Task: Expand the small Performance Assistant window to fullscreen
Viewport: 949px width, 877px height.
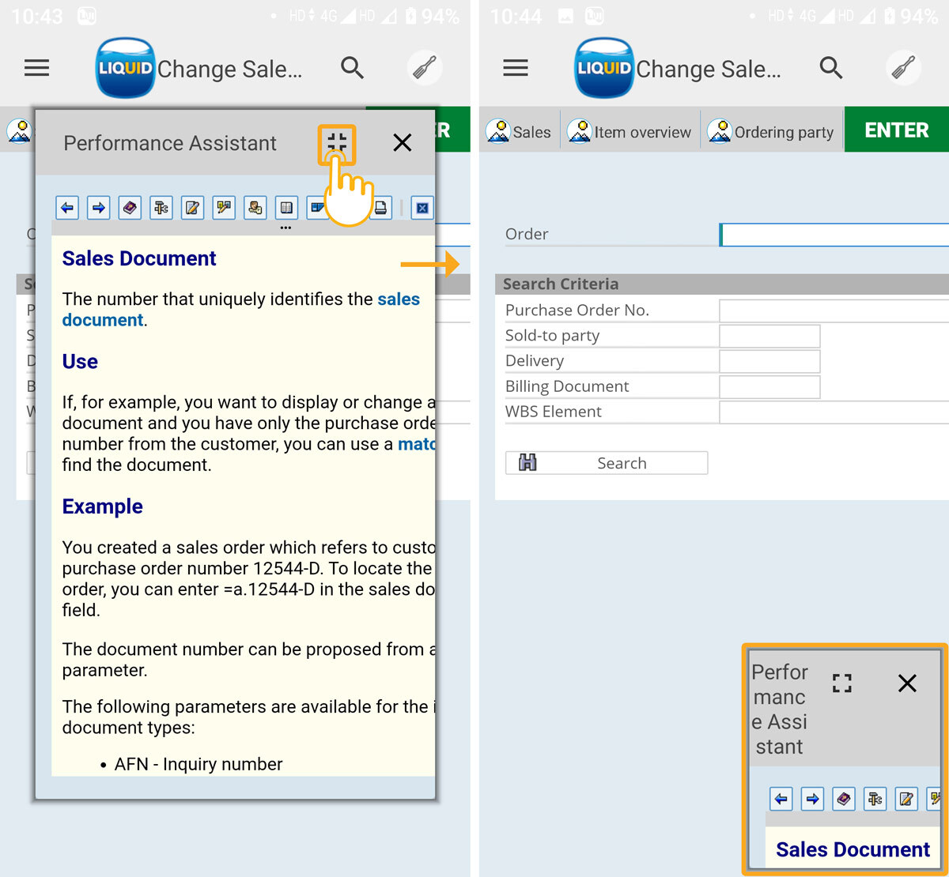Action: point(842,683)
